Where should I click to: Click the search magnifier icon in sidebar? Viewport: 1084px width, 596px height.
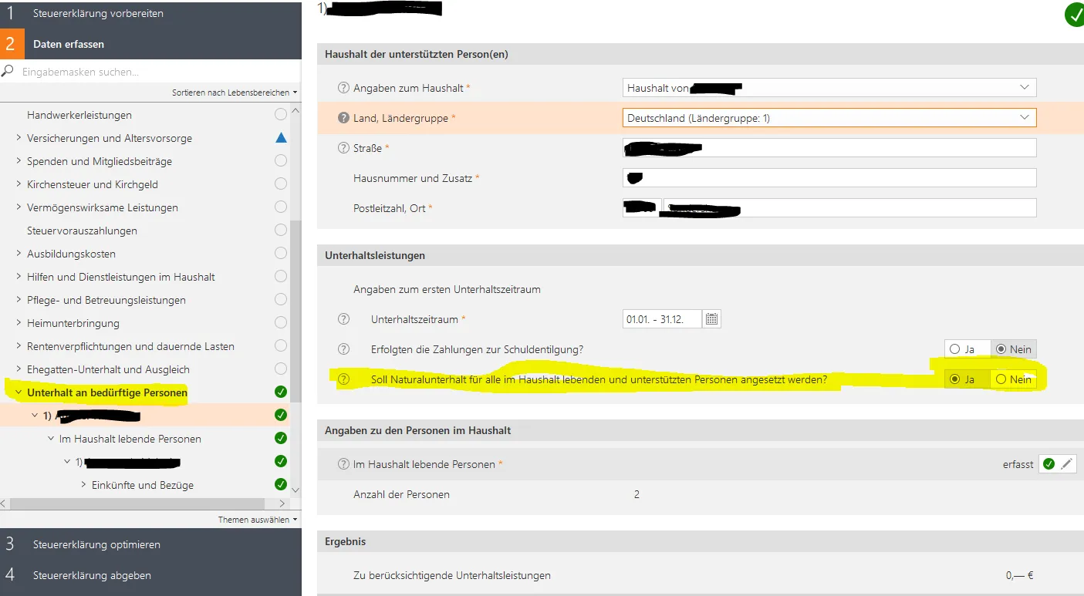8,72
